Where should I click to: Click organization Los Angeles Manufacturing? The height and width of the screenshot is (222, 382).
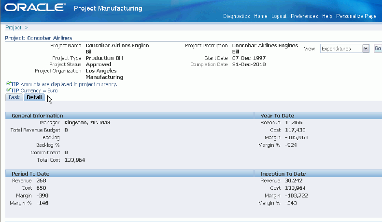pos(104,74)
